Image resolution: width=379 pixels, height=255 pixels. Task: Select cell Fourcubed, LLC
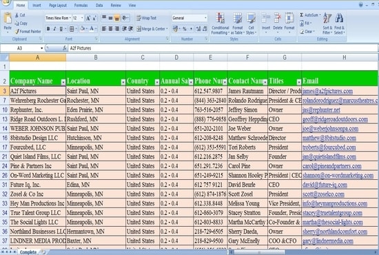37,147
